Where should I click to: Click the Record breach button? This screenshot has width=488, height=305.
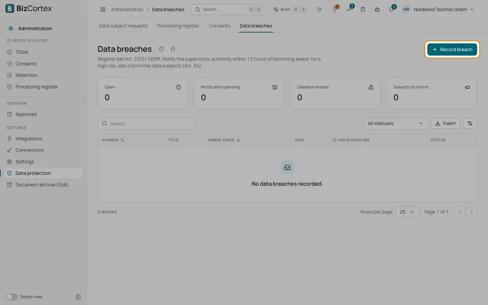pyautogui.click(x=452, y=49)
